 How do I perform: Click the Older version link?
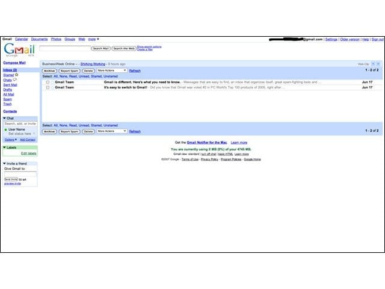tap(350, 39)
